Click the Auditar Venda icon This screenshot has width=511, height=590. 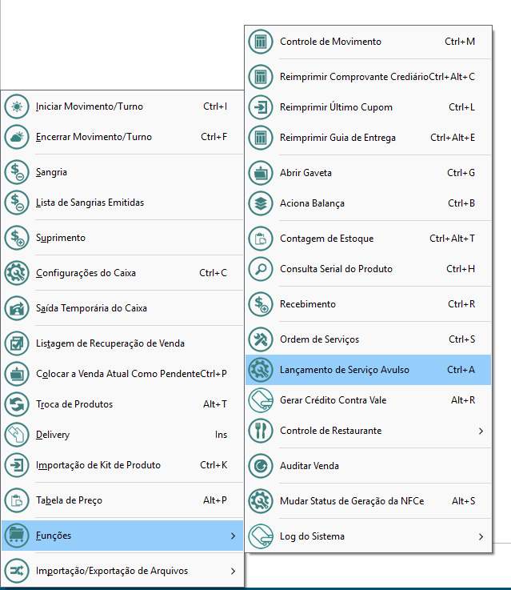(261, 466)
